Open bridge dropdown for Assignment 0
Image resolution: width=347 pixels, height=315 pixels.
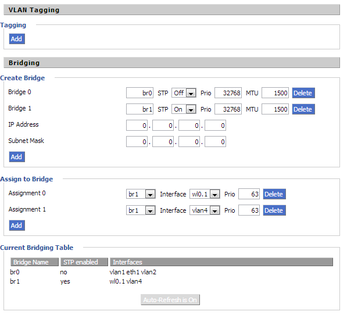tap(141, 194)
